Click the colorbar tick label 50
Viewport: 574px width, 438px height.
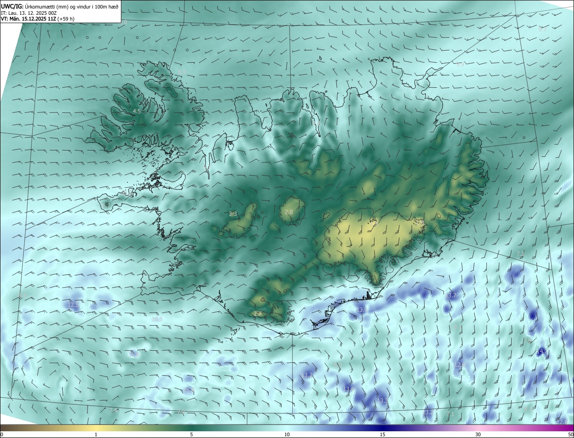coord(570,434)
